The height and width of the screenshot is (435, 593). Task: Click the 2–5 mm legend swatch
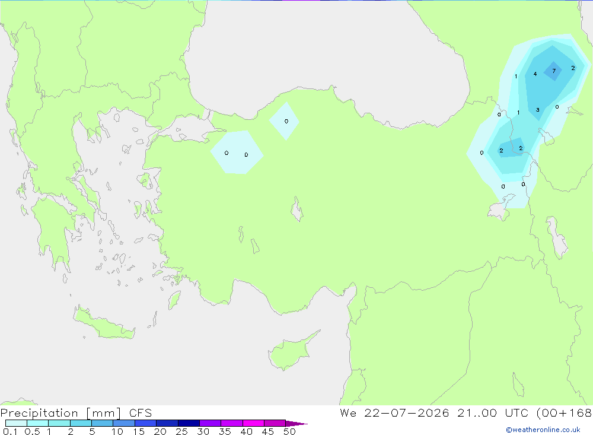click(x=81, y=423)
